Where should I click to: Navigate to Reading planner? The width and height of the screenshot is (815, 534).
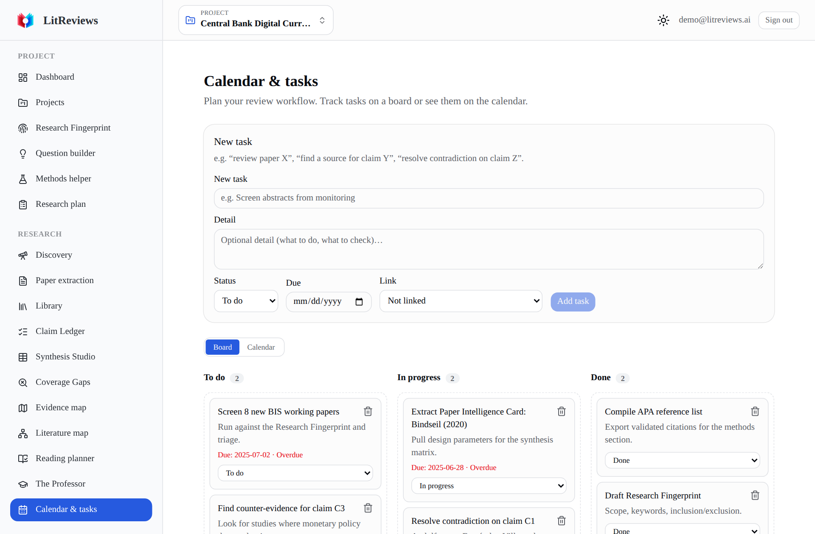pos(81,459)
